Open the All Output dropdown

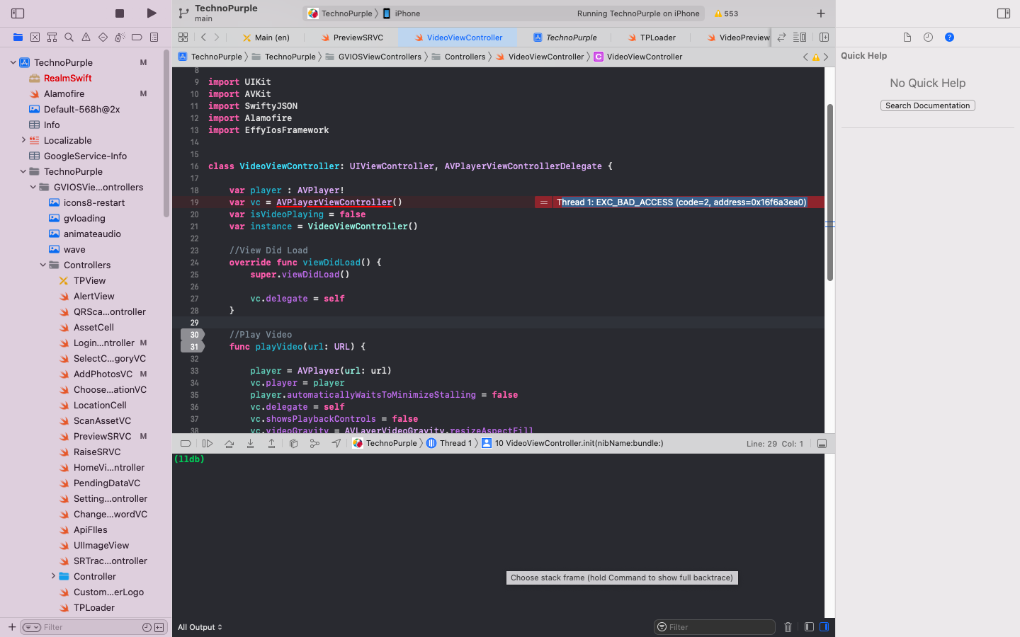(200, 627)
